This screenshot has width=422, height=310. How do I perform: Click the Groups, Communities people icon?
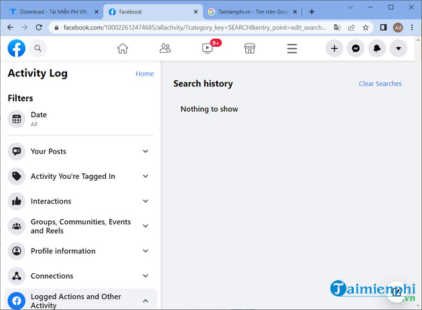(17, 226)
